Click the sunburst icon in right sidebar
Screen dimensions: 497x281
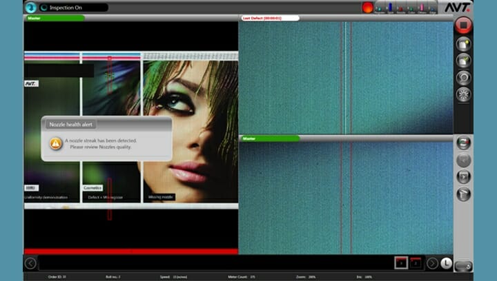click(463, 95)
